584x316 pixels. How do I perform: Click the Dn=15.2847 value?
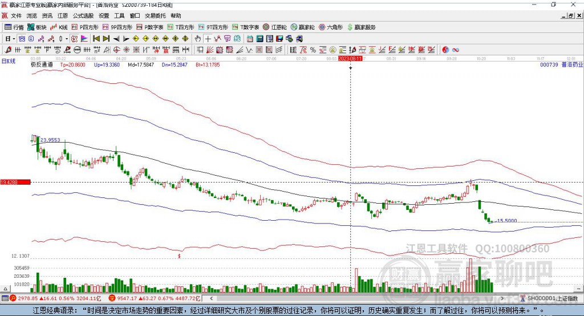pos(175,64)
